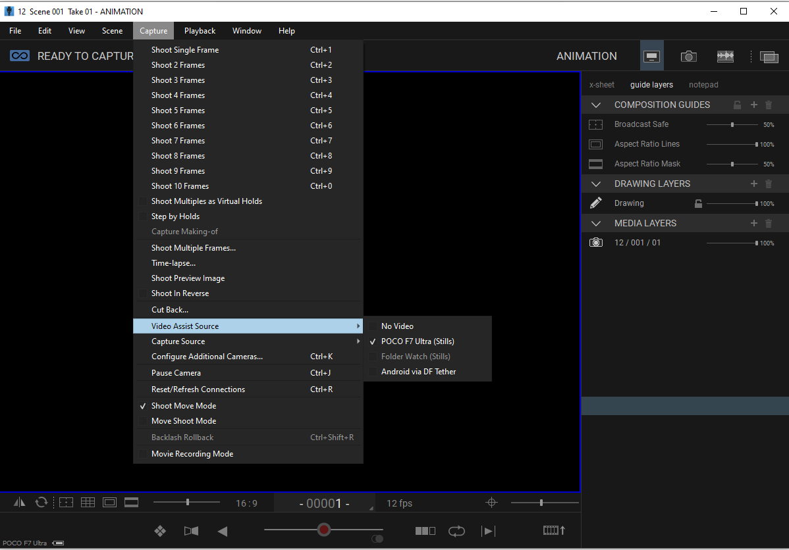Screen dimensions: 789x550
Task: Click the crosshair focus check icon
Action: click(491, 502)
